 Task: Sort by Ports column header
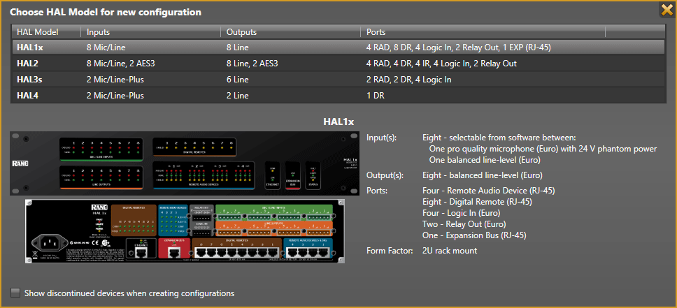point(483,32)
